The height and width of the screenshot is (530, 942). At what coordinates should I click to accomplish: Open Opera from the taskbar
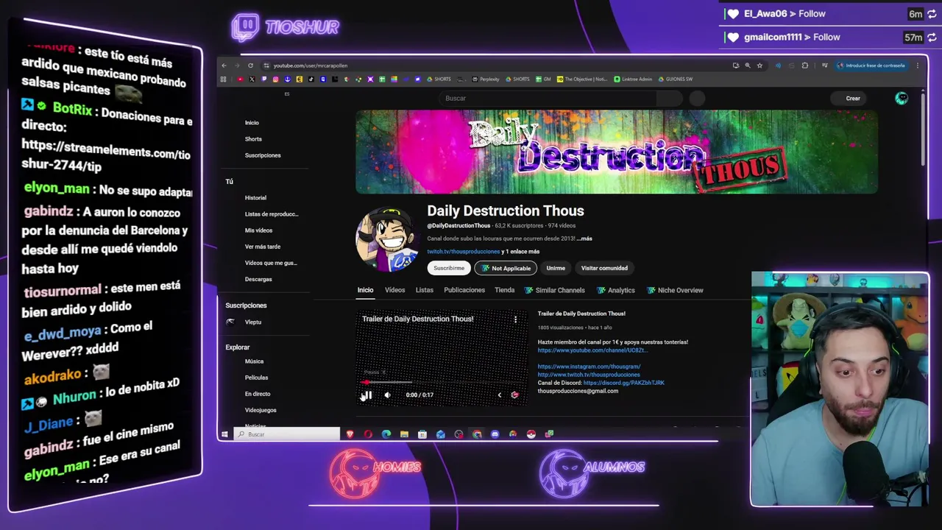pyautogui.click(x=368, y=434)
